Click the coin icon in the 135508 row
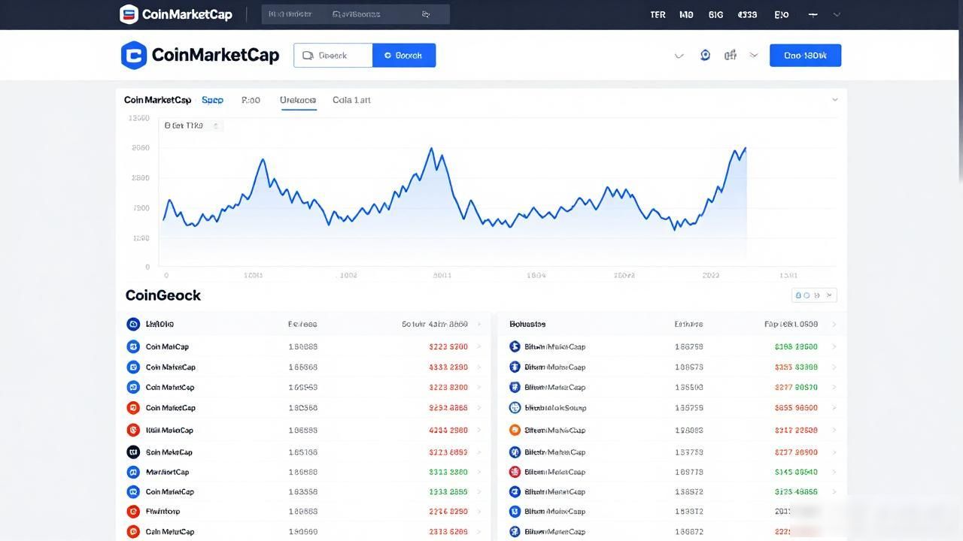This screenshot has height=541, width=963. point(515,388)
